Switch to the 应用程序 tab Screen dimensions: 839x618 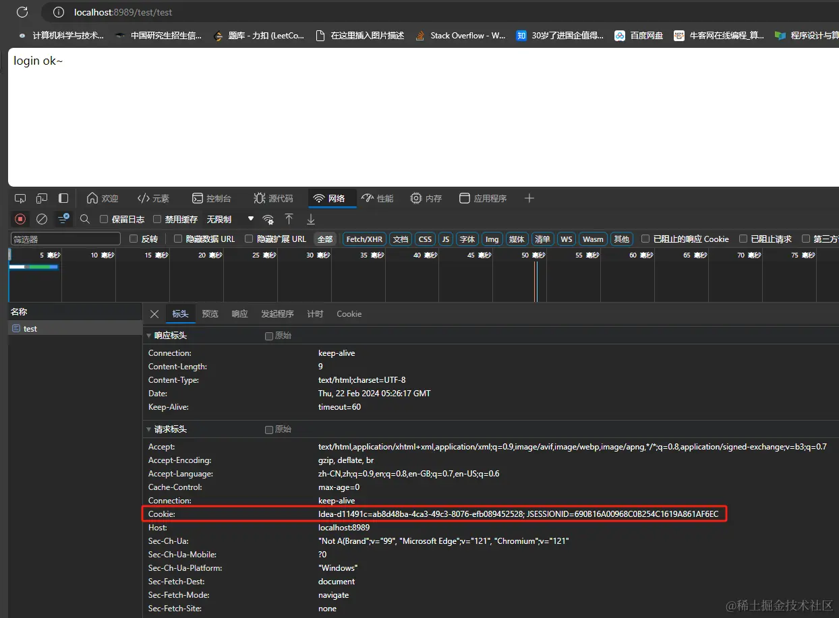483,198
